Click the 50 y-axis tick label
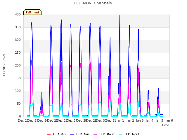 click(x=19, y=104)
